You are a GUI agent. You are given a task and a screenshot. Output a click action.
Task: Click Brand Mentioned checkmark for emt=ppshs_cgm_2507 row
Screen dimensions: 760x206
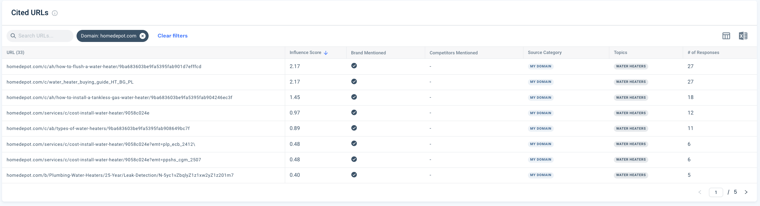(x=354, y=159)
